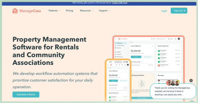Viewport: 198px width, 103px height.
Task: Click the $50 holiday gift card banner text
Action: pyautogui.click(x=92, y=3)
